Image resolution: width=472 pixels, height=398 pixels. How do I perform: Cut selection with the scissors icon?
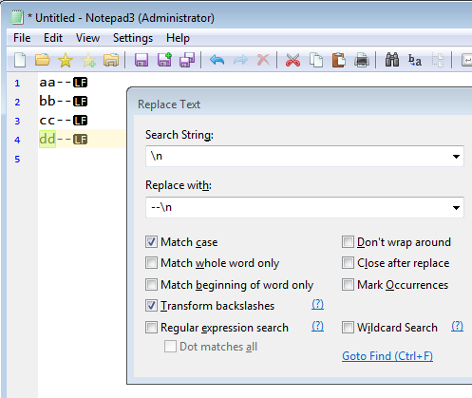tap(293, 60)
